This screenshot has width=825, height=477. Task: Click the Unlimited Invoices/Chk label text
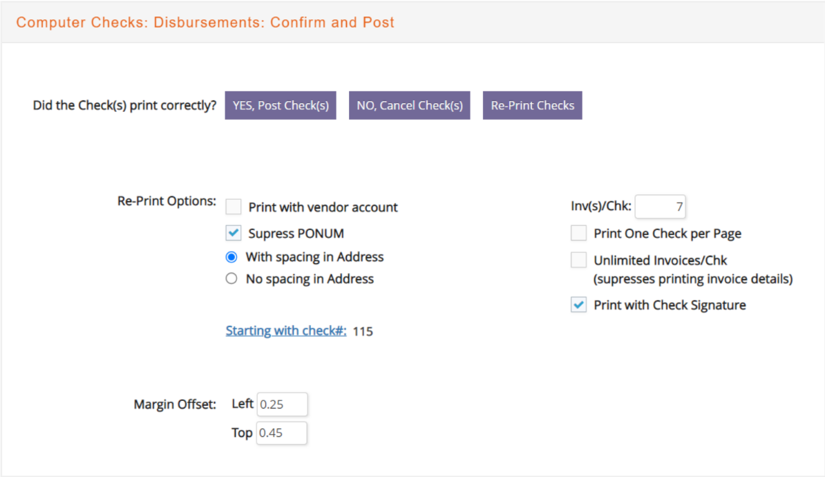tap(661, 260)
